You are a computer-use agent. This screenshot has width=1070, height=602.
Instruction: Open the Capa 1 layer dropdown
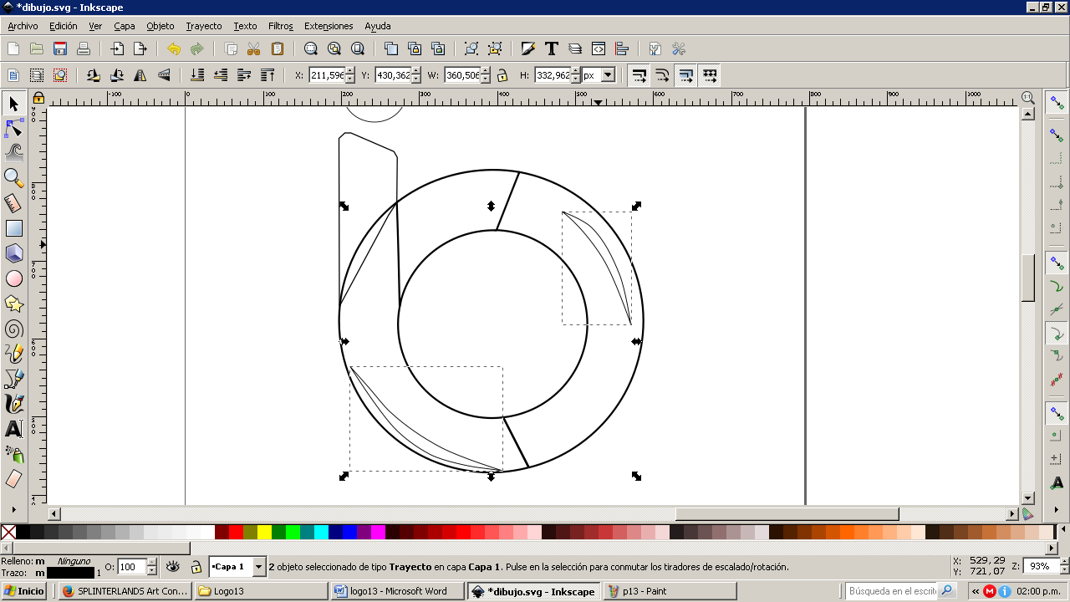pos(258,567)
